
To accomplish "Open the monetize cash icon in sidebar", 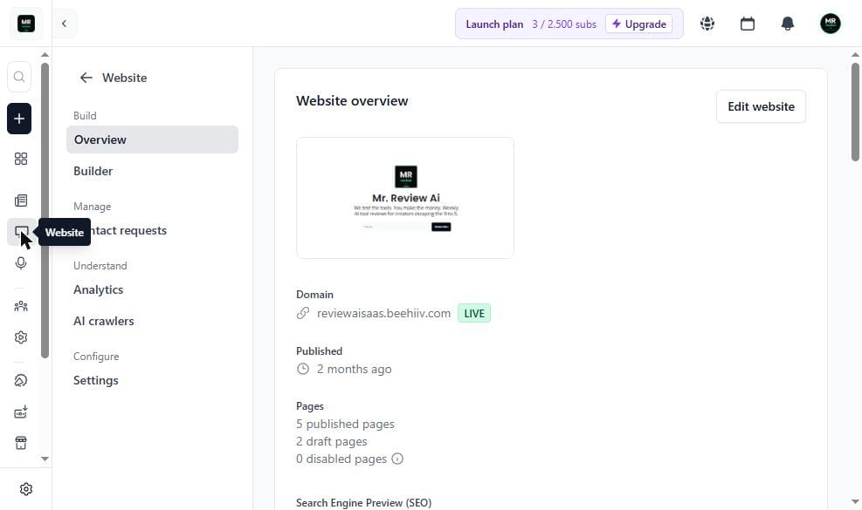I will click(x=21, y=411).
